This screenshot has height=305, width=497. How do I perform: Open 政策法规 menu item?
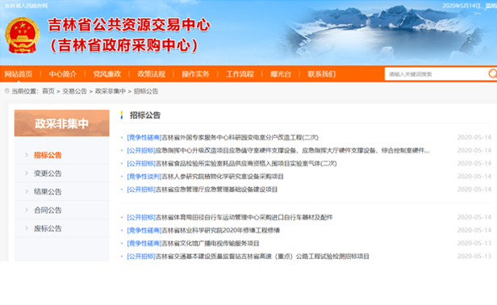pos(151,74)
